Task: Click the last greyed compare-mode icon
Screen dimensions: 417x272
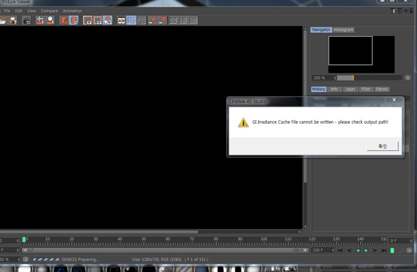Action: point(193,20)
